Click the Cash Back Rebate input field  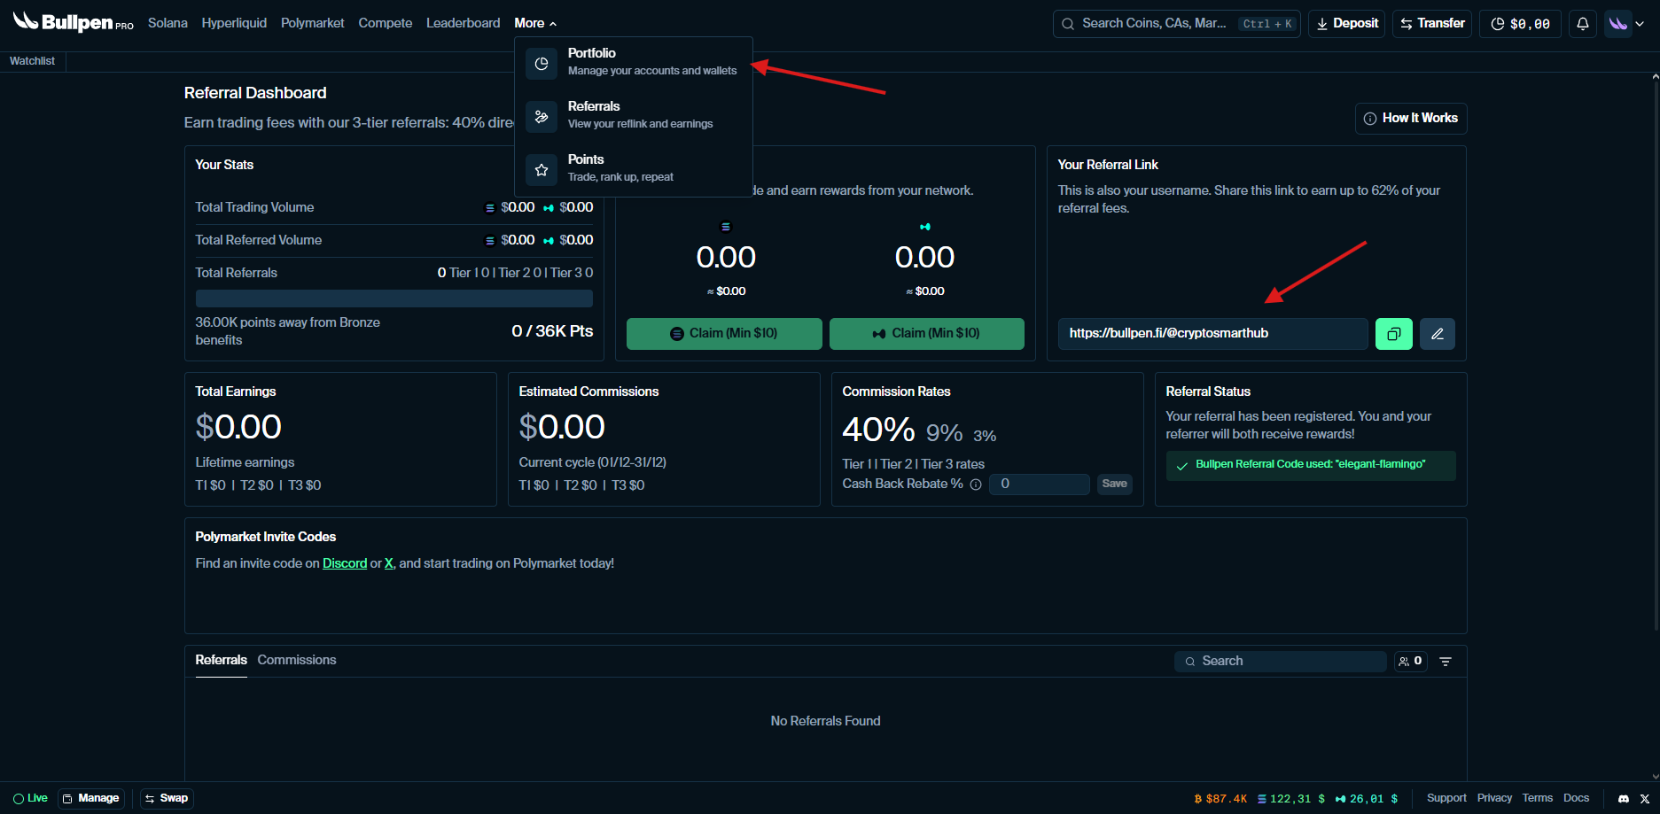1039,484
